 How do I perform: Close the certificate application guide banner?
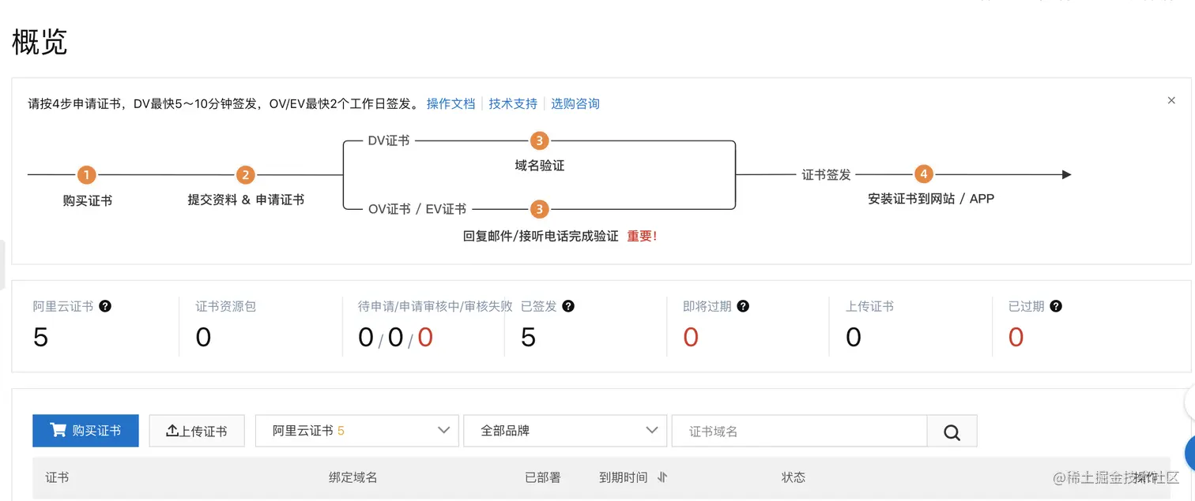1171,100
